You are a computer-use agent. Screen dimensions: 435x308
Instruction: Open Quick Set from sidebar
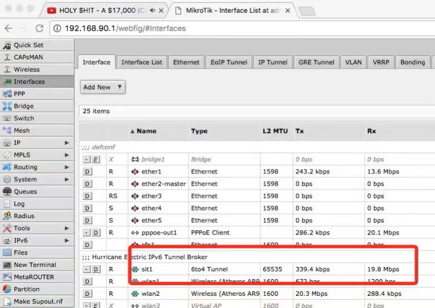pos(37,45)
